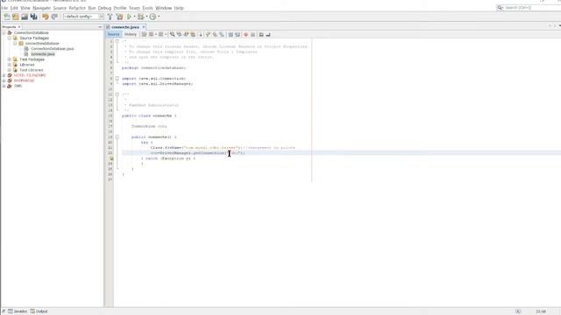This screenshot has height=315, width=561.
Task: Click the Shift Line Left icon
Action: tap(231, 34)
